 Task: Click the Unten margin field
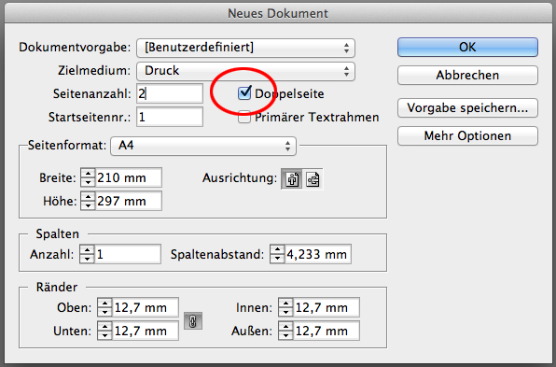(x=146, y=331)
